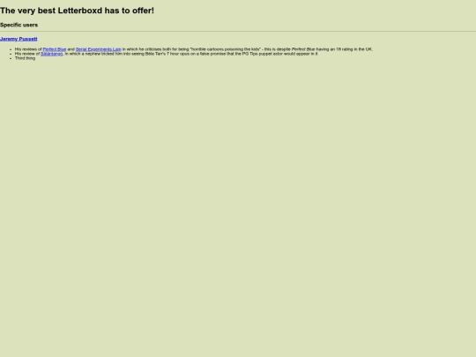Select the "Third thing" list item
This screenshot has width=476, height=357.
coord(26,58)
